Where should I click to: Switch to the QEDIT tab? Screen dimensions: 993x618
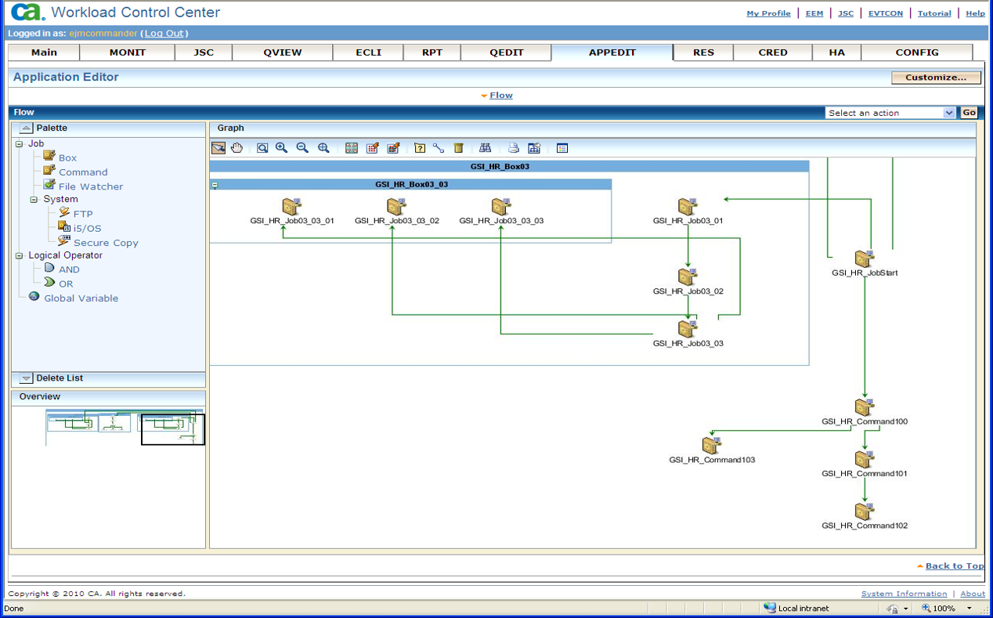click(506, 52)
